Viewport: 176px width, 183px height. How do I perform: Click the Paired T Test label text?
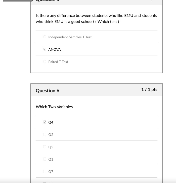click(58, 62)
